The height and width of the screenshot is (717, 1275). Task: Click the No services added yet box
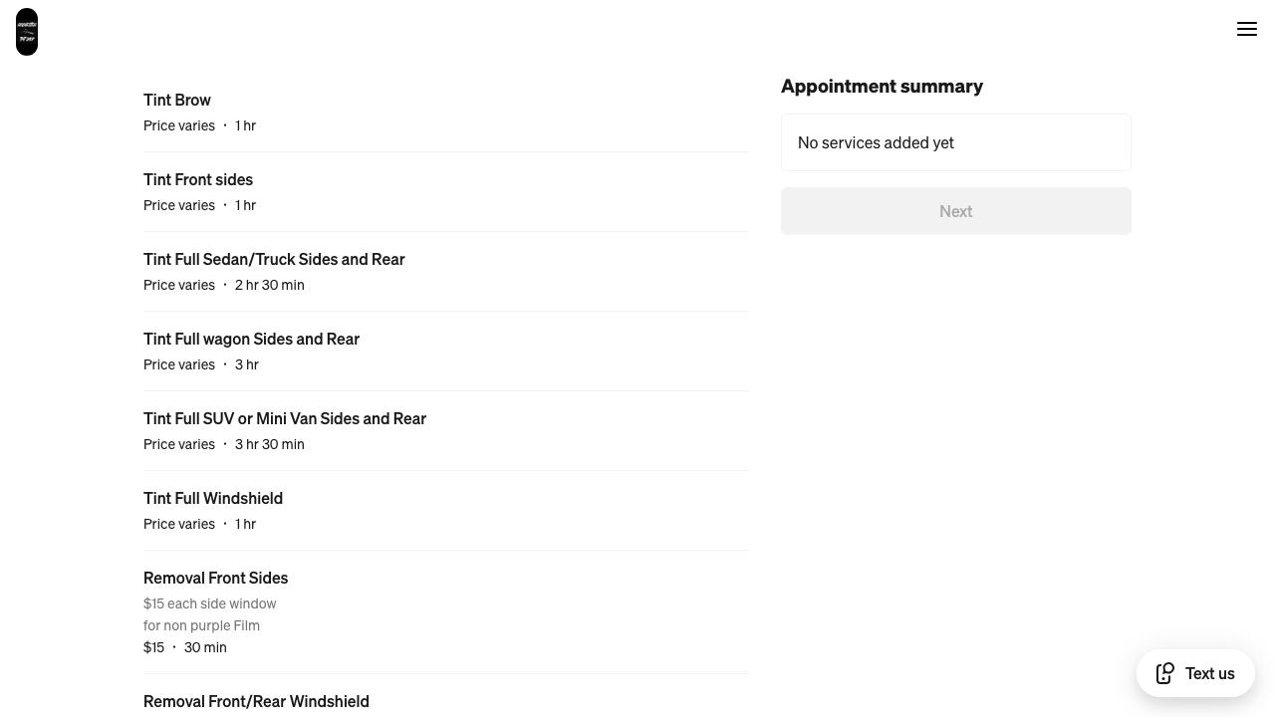955,142
